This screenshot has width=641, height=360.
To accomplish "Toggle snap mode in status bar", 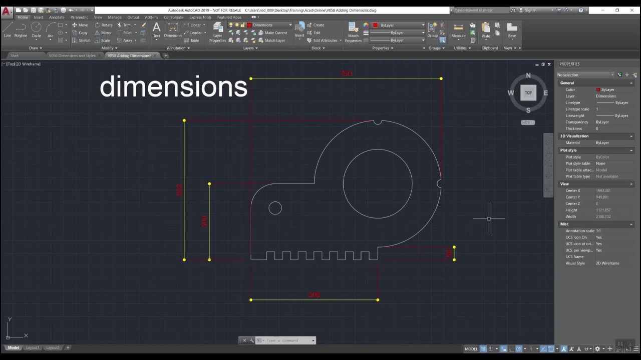I will pos(492,348).
